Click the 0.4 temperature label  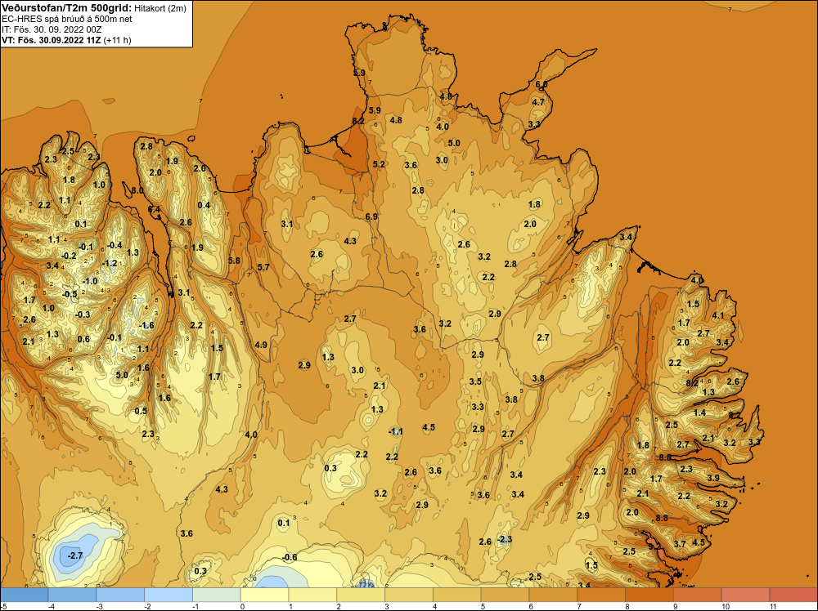coord(204,205)
